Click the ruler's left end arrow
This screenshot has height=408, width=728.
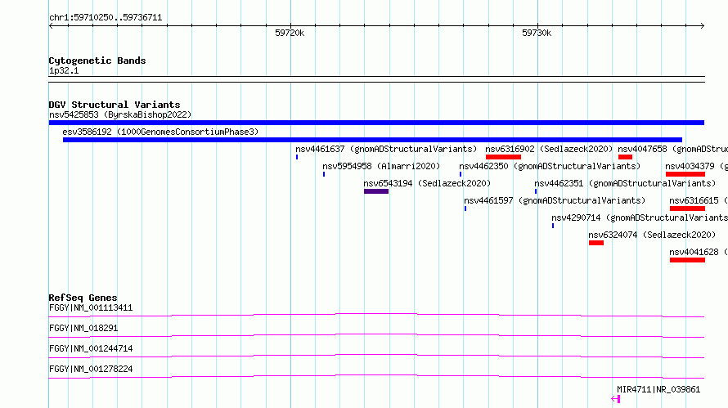(51, 26)
